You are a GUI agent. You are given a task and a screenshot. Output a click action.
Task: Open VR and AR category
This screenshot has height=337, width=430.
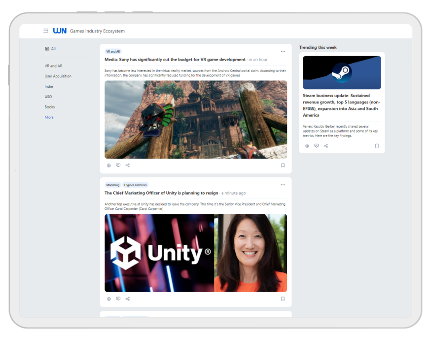coord(53,66)
